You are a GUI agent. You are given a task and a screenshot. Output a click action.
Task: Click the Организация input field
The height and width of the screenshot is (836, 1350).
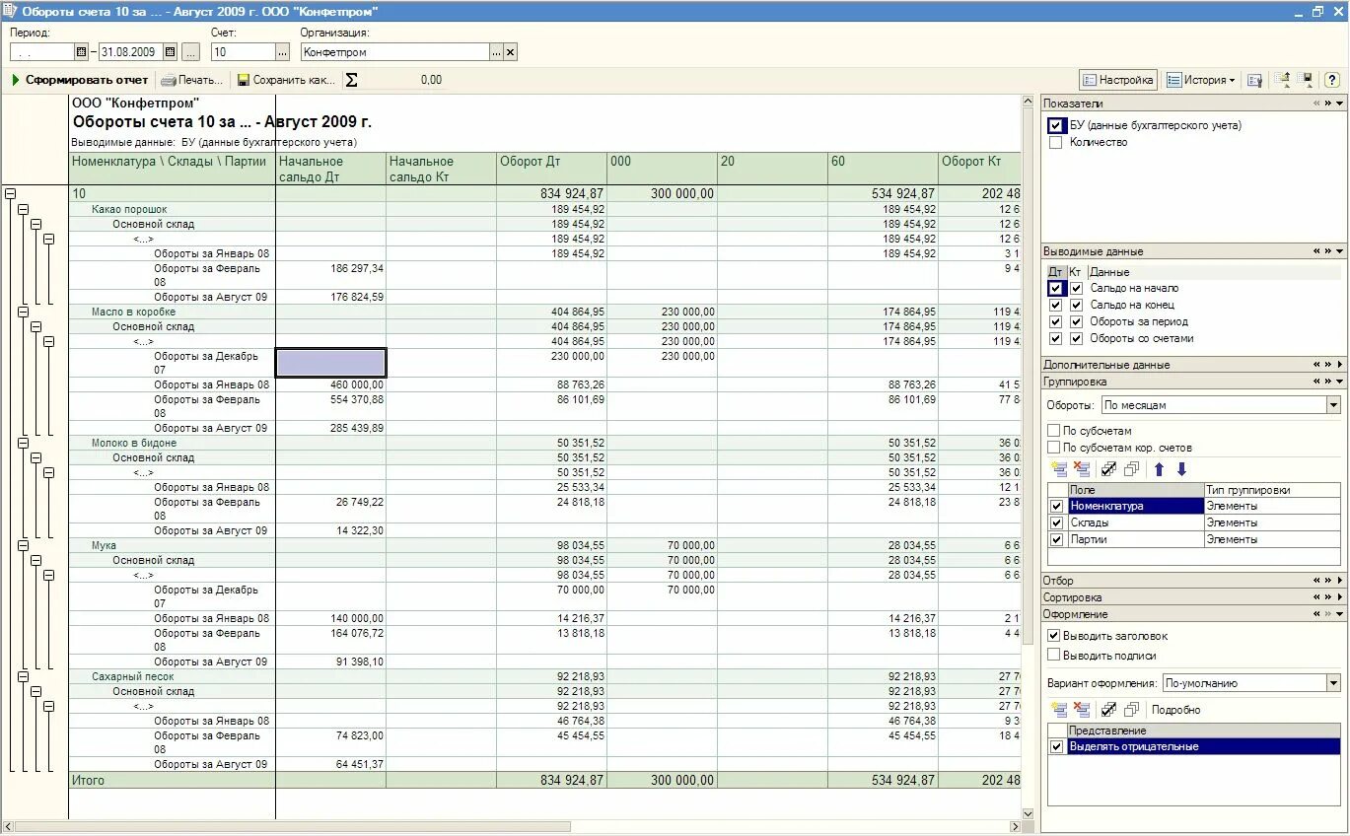point(394,52)
